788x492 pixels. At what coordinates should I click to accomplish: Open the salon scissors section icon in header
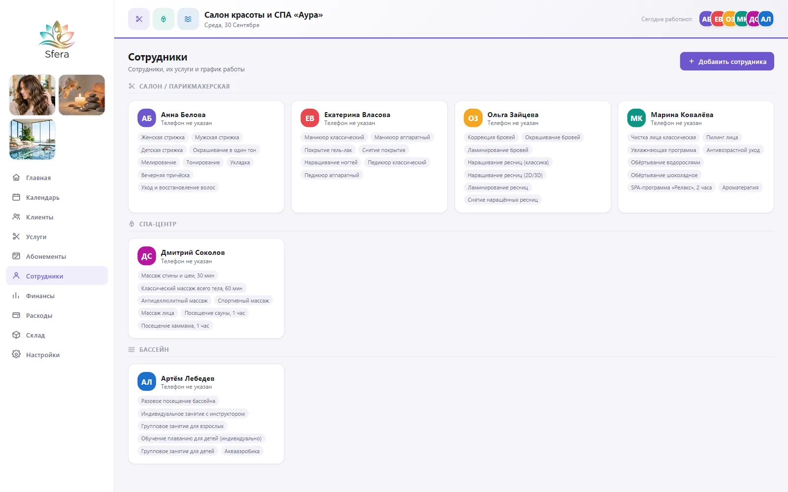(x=139, y=19)
